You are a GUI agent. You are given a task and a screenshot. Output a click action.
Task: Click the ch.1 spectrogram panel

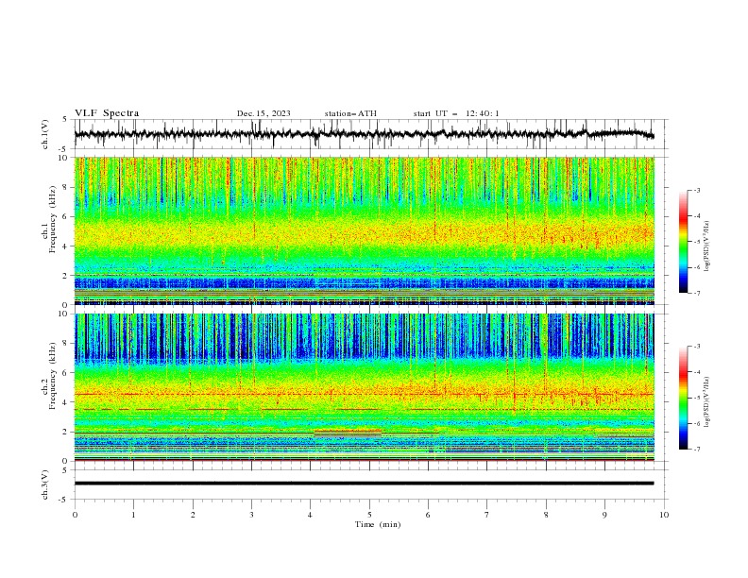(364, 230)
